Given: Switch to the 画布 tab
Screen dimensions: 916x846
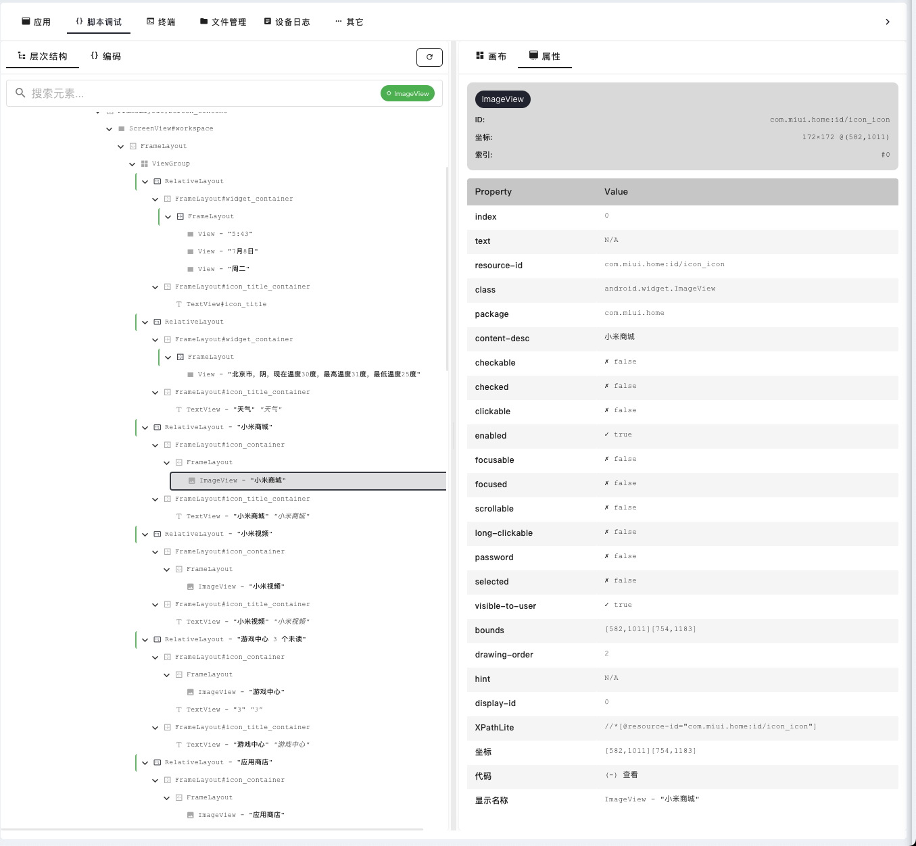Looking at the screenshot, I should coord(491,56).
